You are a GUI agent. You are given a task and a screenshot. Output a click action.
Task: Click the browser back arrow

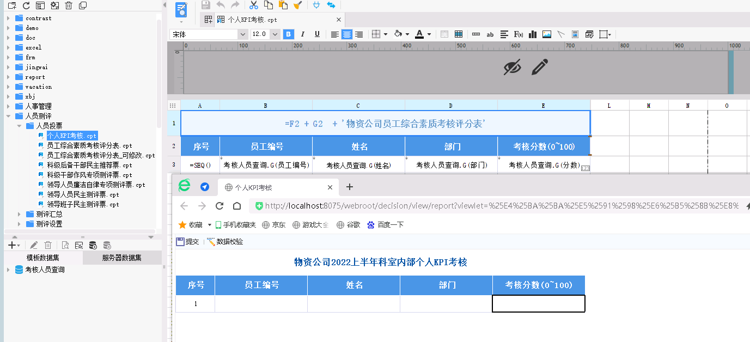click(x=184, y=206)
